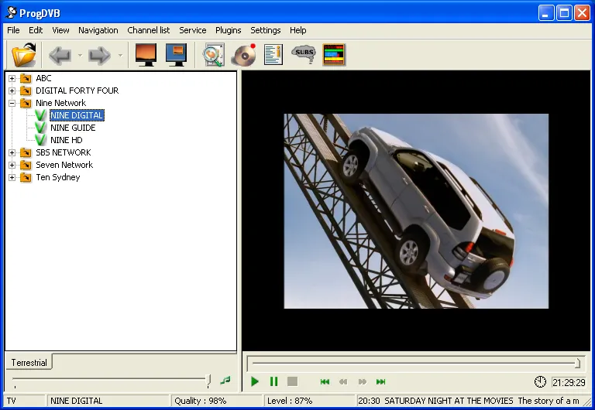Skip to next with the bright green skip-forward icon
595x410 pixels.
click(x=380, y=381)
